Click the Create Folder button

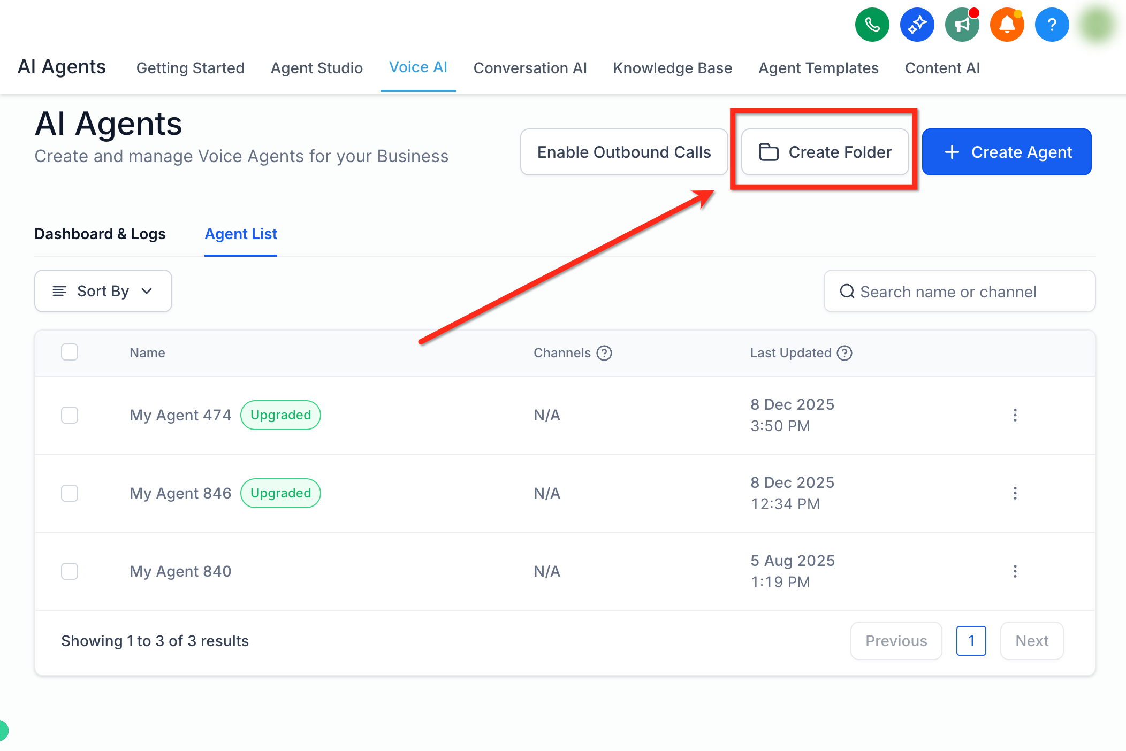click(825, 152)
